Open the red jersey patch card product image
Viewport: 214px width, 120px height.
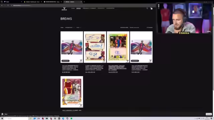pyautogui.click(x=72, y=92)
